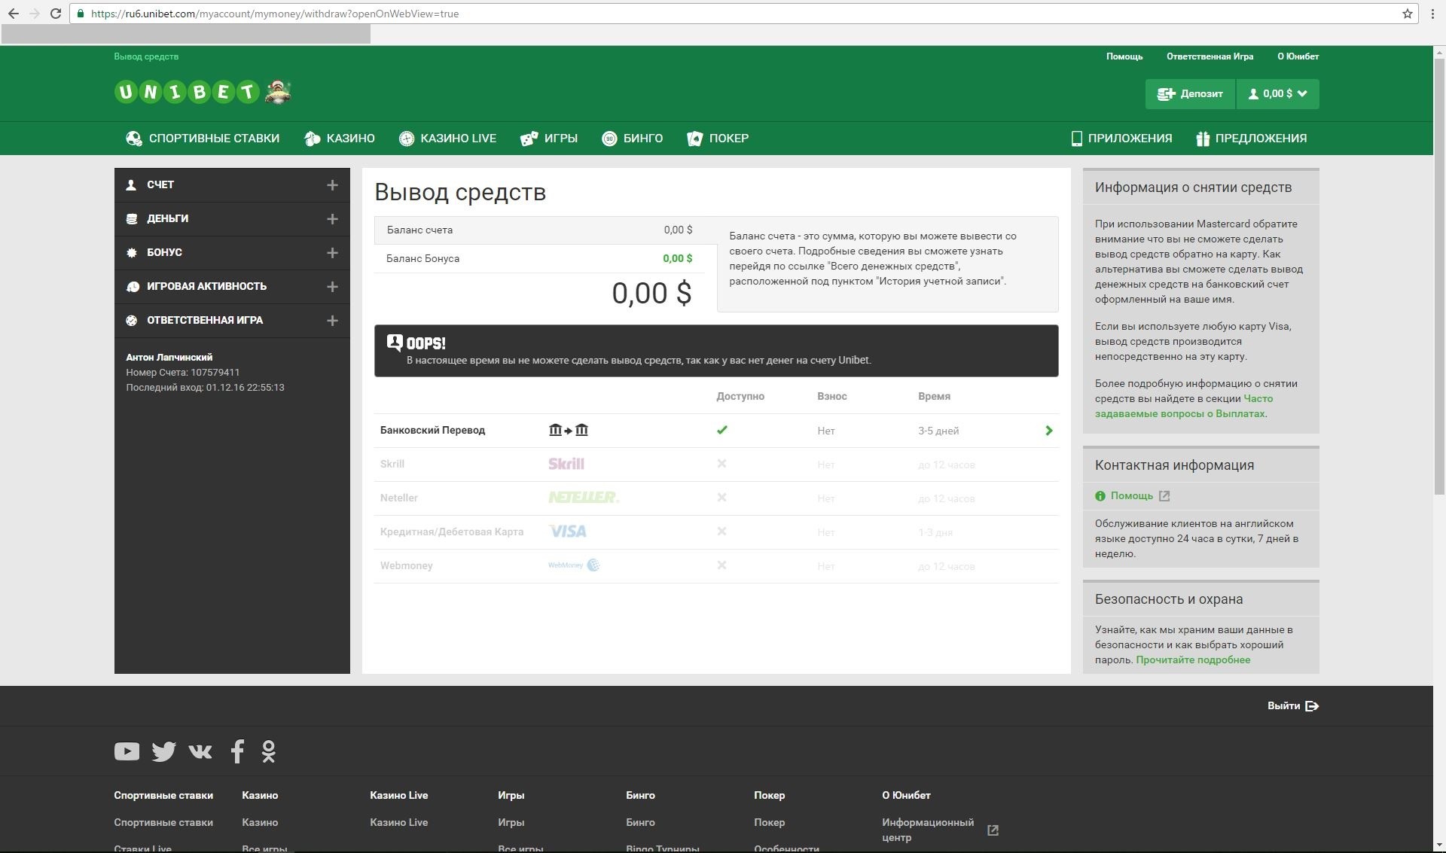The height and width of the screenshot is (853, 1446).
Task: Click the Депозит button
Action: pos(1190,94)
